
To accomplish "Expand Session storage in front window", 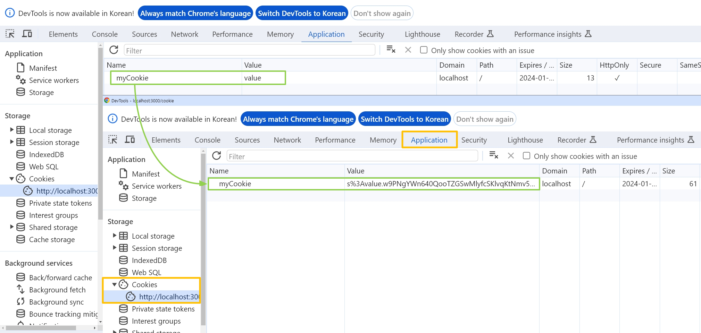I will [x=115, y=248].
